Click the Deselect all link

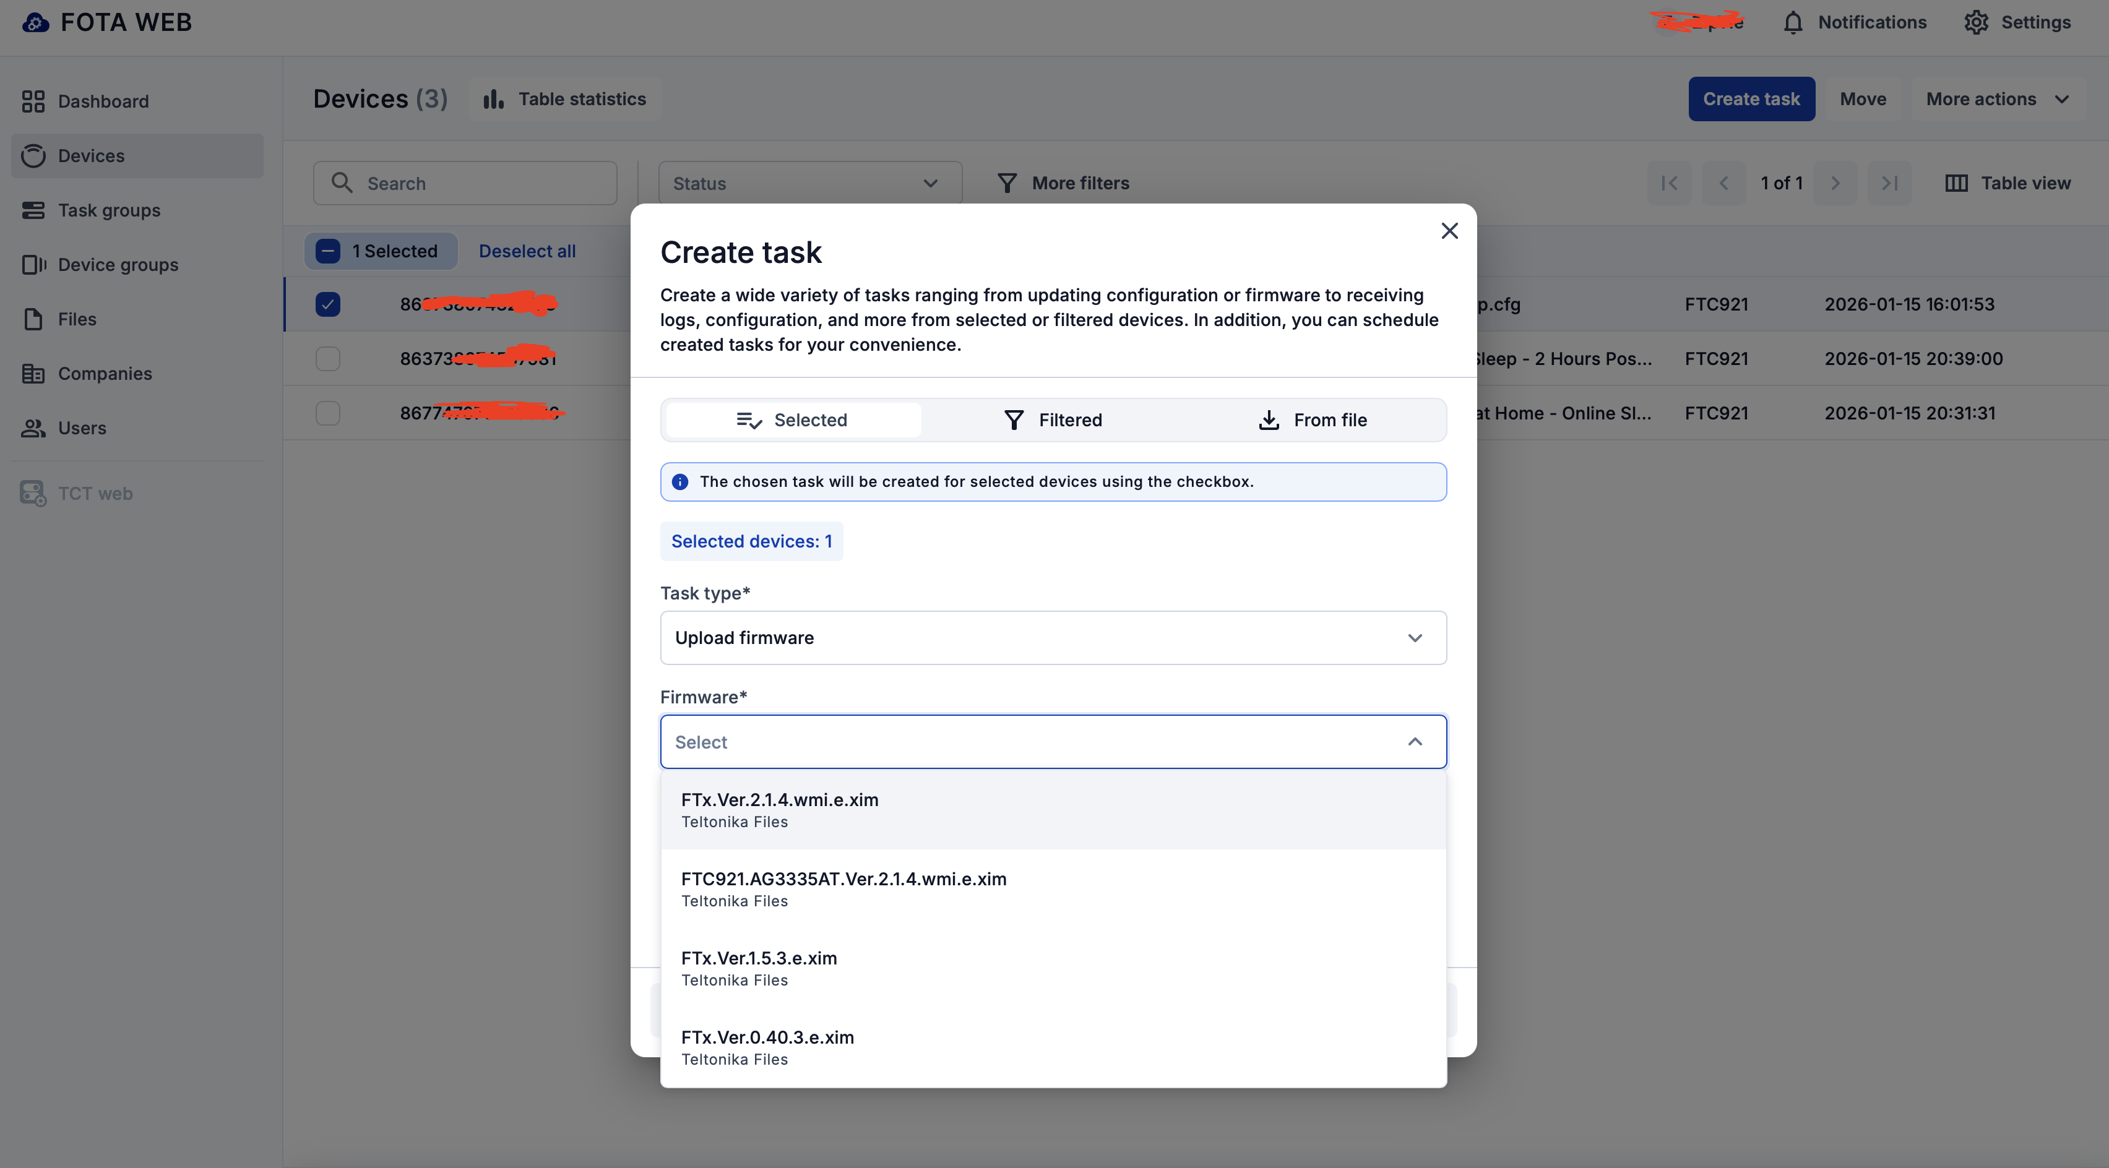[x=527, y=251]
